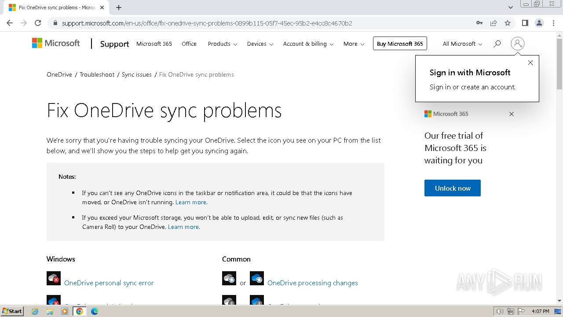The width and height of the screenshot is (563, 317).
Task: Click the sign-in account avatar icon
Action: pos(518,44)
